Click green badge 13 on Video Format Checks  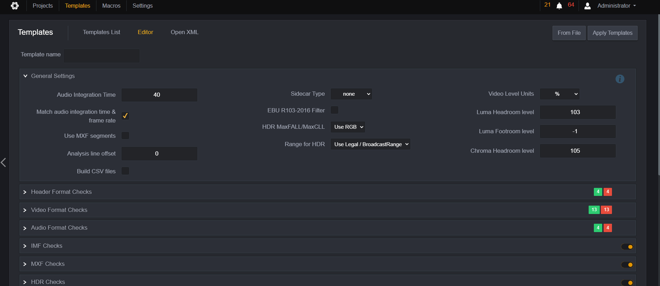(594, 210)
